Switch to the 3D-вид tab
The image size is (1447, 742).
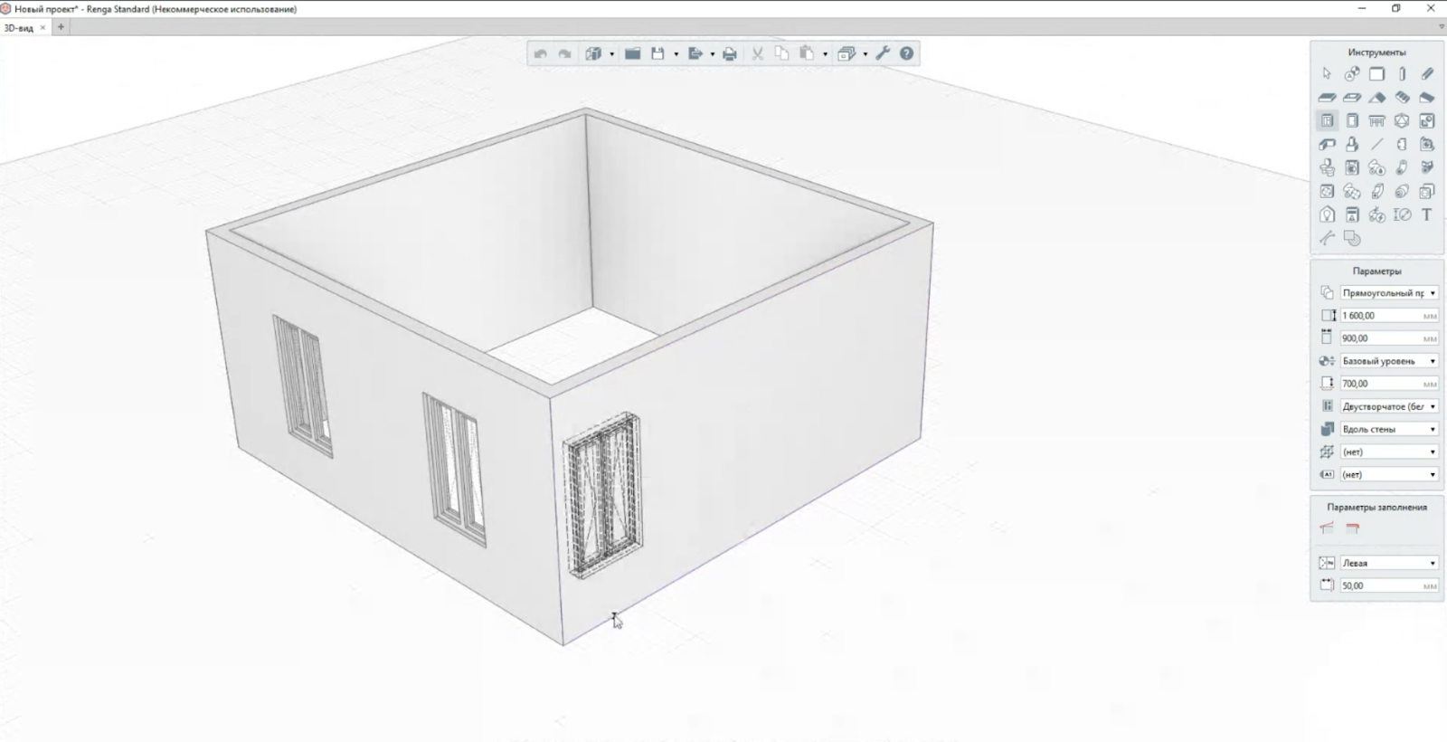click(x=19, y=28)
